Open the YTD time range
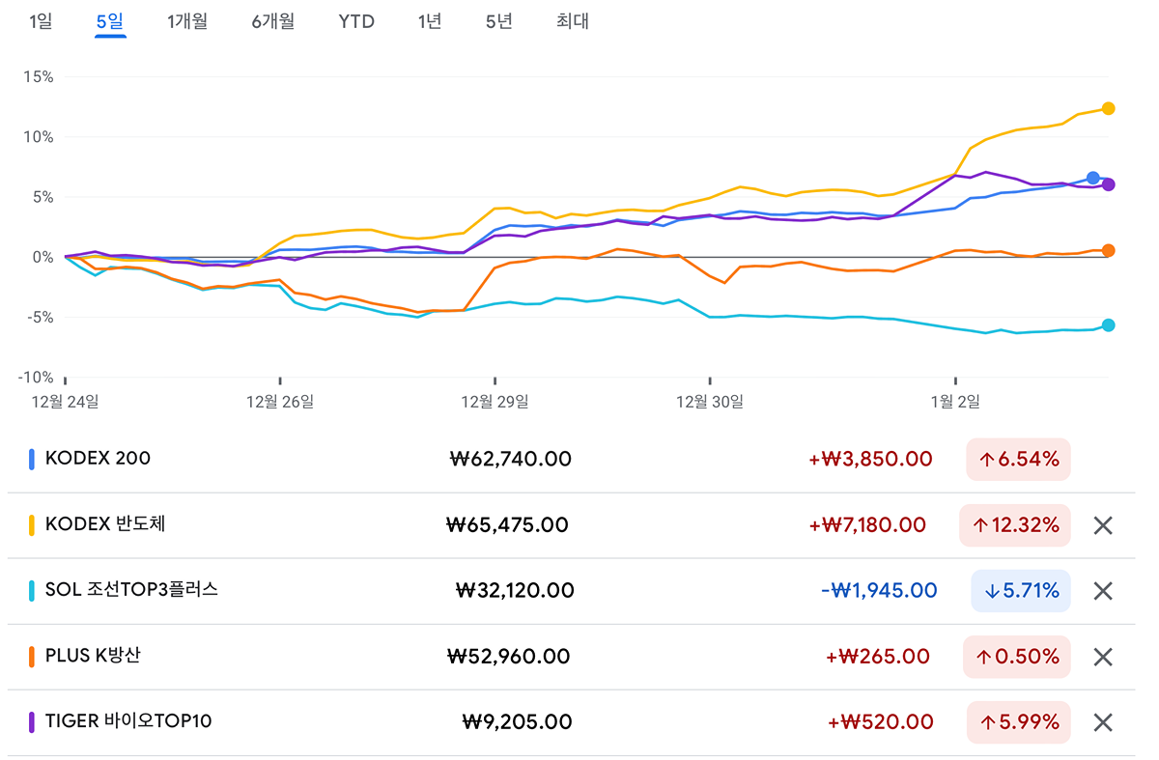The height and width of the screenshot is (760, 1159). point(356,21)
